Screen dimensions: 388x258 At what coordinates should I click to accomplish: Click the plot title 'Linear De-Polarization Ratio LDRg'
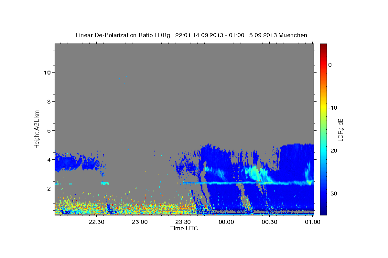point(123,35)
